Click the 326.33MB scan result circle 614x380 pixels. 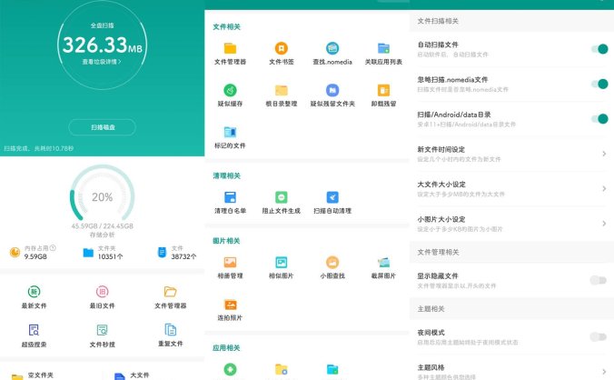coord(103,45)
